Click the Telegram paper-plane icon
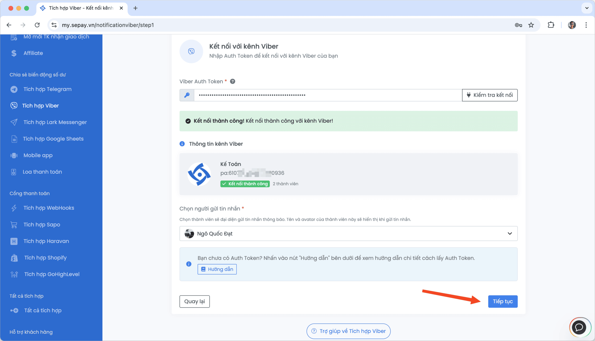The width and height of the screenshot is (595, 341). [14, 89]
